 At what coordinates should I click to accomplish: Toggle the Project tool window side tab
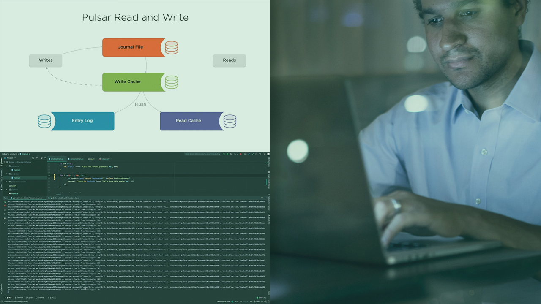tap(1, 162)
